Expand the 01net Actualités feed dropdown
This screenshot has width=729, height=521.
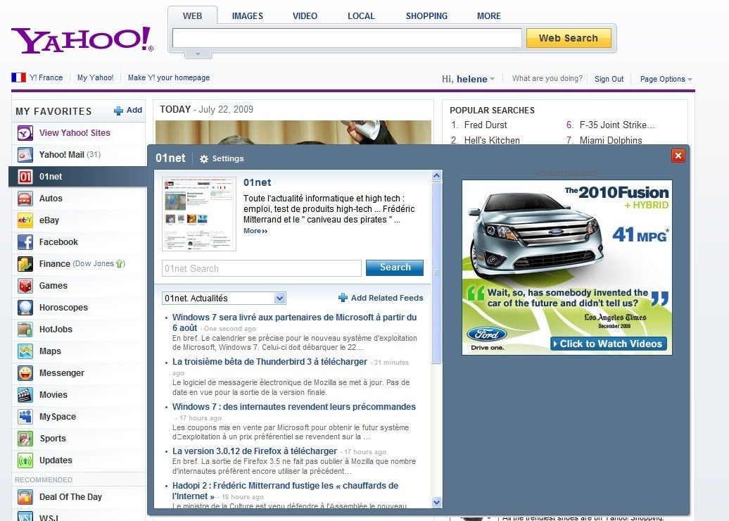tap(279, 299)
